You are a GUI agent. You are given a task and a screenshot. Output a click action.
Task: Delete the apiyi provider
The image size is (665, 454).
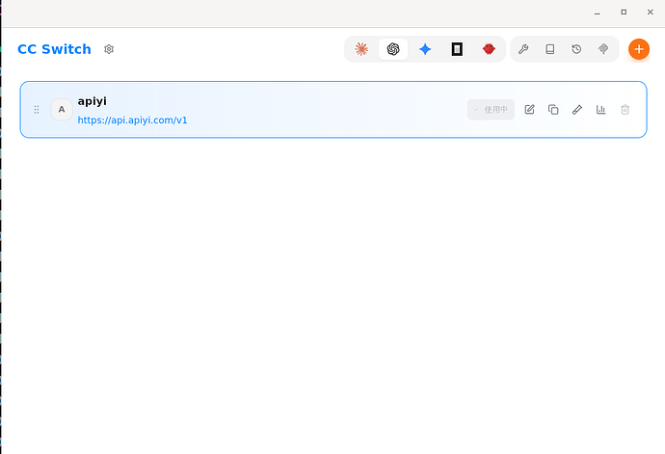tap(625, 110)
